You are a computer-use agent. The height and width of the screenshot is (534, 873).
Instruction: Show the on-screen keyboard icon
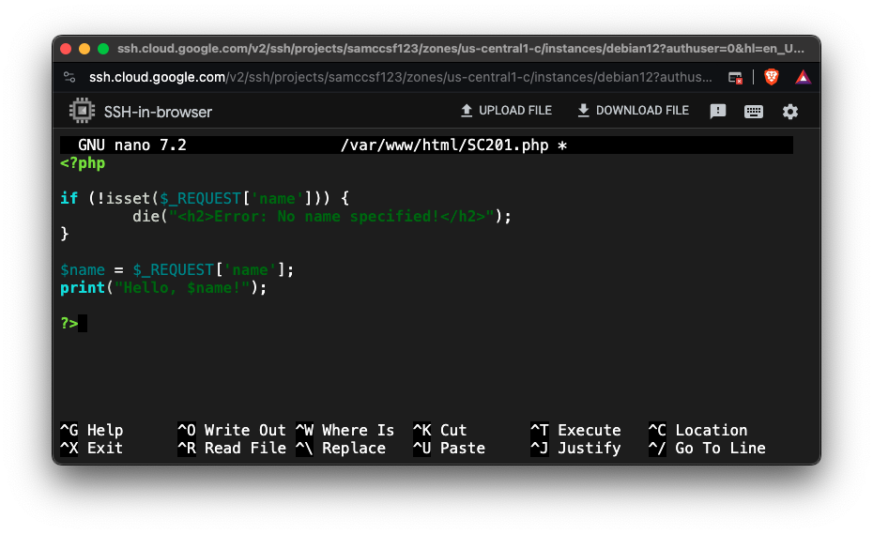point(754,112)
